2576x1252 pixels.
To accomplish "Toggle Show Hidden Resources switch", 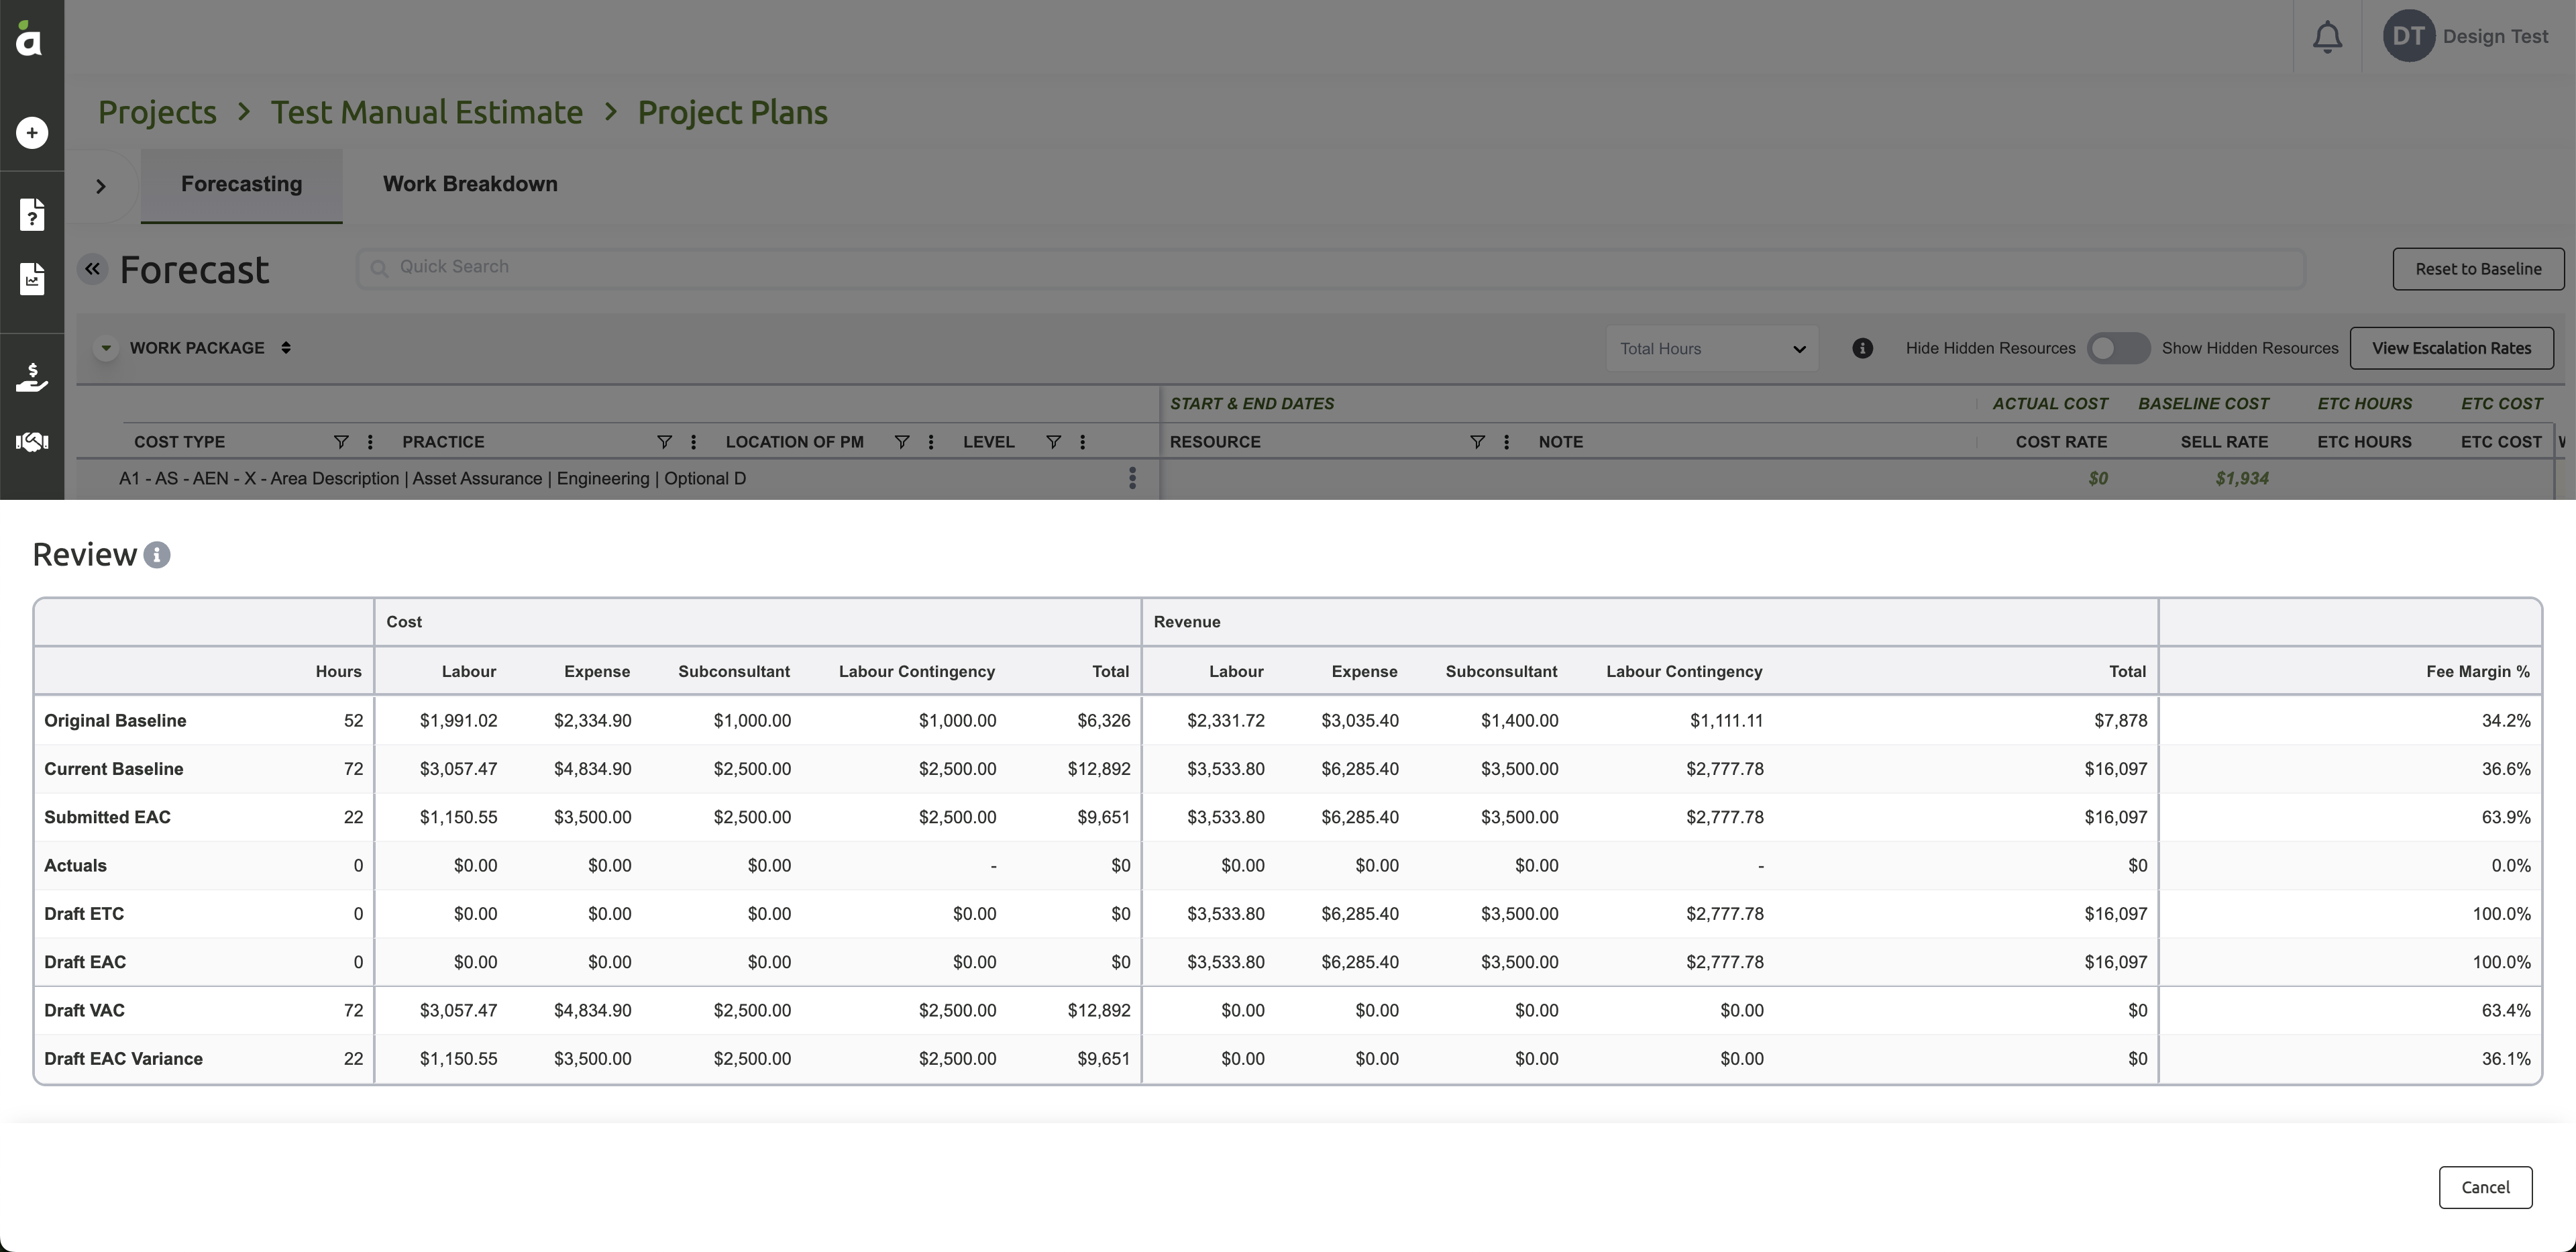I will (x=2118, y=348).
